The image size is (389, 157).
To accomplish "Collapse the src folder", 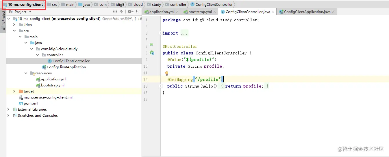I will pos(14,31).
